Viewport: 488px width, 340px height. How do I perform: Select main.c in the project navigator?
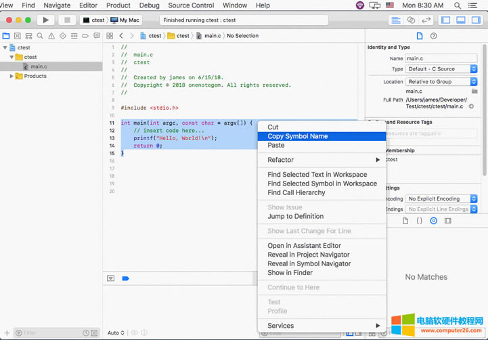tap(39, 66)
